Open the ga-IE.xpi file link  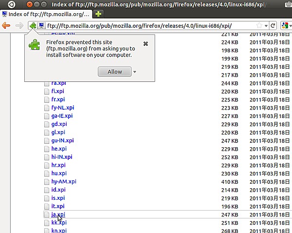(62, 116)
